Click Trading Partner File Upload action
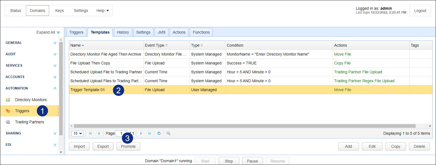Viewport: 436px width, 165px height. tap(358, 72)
